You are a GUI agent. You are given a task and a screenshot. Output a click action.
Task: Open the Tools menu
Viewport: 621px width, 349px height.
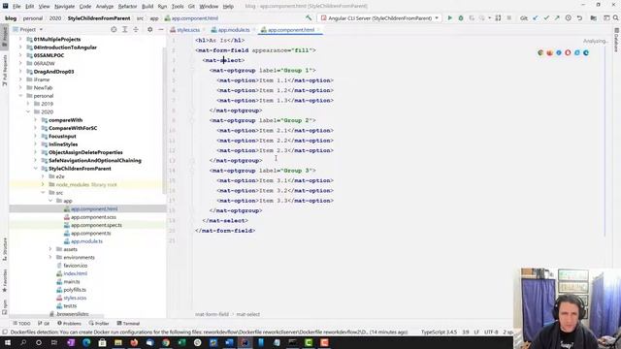[177, 7]
